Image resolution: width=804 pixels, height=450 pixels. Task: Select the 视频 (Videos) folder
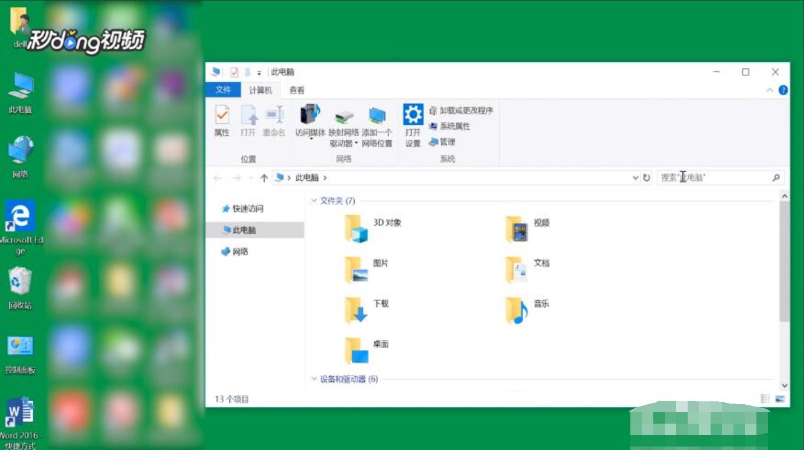[x=527, y=228]
